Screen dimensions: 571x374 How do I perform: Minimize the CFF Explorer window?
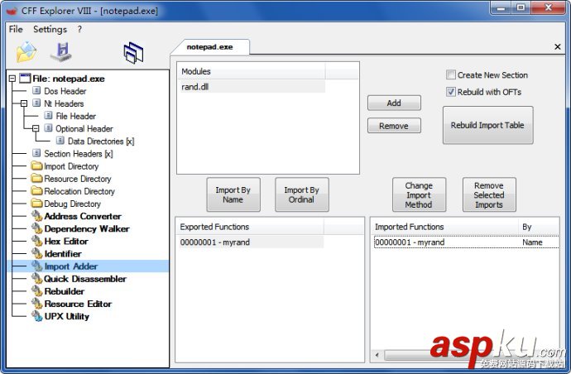coord(501,8)
